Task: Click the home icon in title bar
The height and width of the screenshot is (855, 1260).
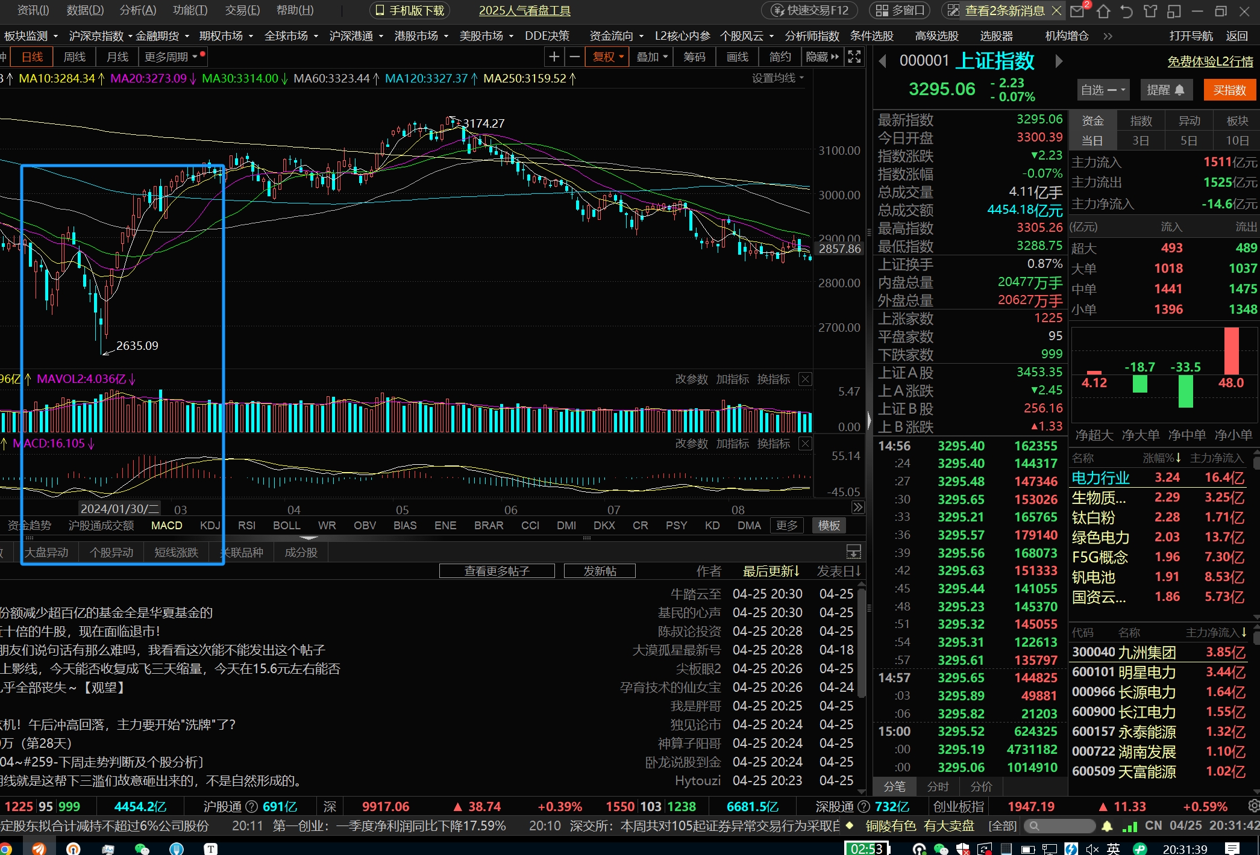Action: coord(1103,11)
